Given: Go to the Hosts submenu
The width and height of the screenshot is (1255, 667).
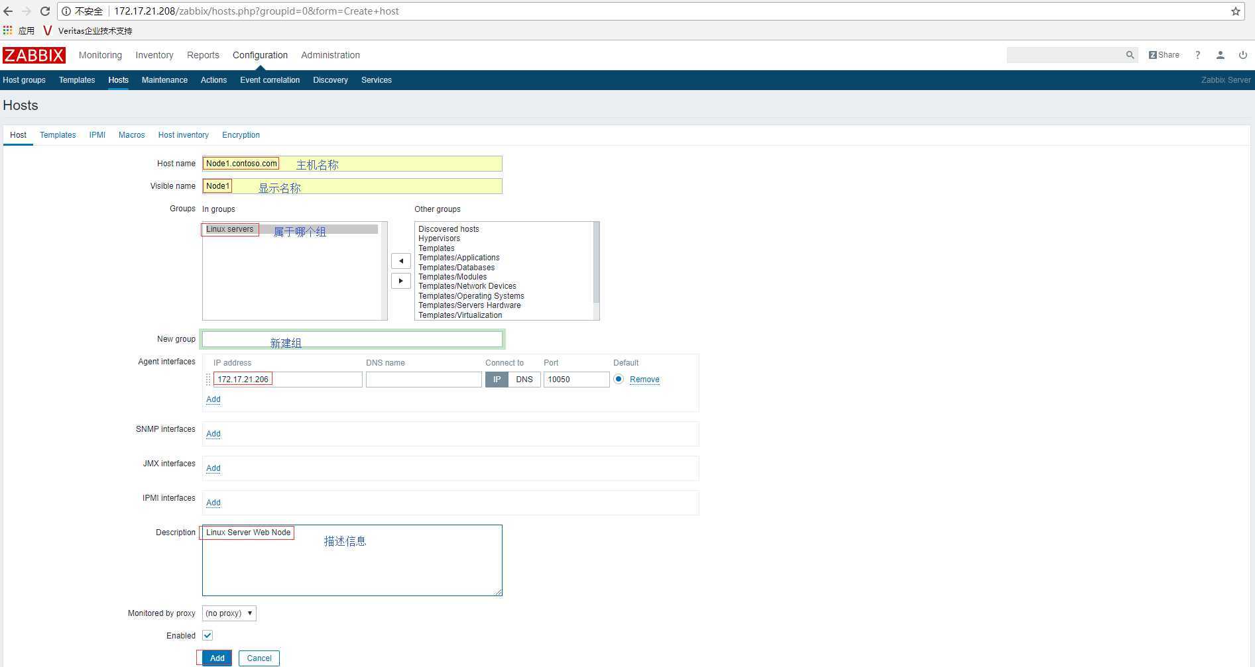Looking at the screenshot, I should (118, 80).
